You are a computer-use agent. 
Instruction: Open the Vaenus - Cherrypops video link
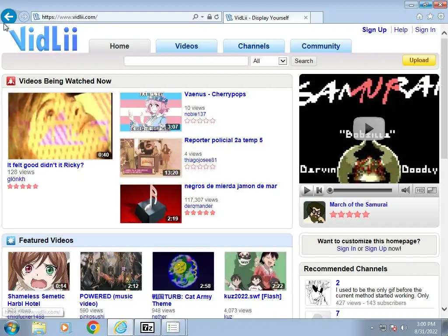pyautogui.click(x=215, y=94)
